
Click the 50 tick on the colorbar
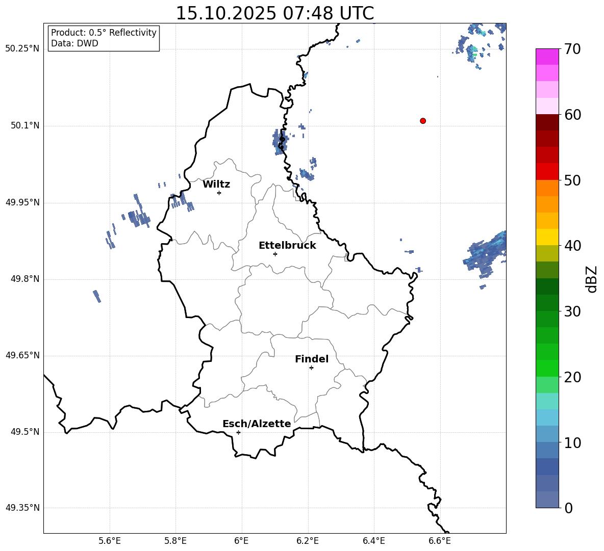coord(572,180)
